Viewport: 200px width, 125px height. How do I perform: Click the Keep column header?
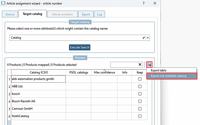coord(140,72)
